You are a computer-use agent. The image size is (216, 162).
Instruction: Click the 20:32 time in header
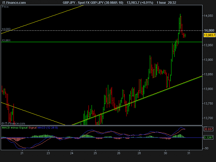(172, 3)
